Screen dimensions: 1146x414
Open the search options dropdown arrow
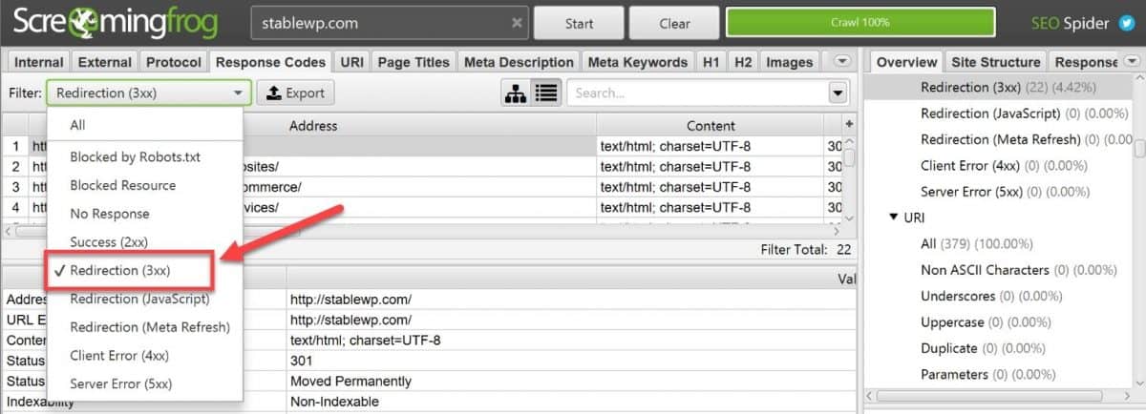pos(838,93)
